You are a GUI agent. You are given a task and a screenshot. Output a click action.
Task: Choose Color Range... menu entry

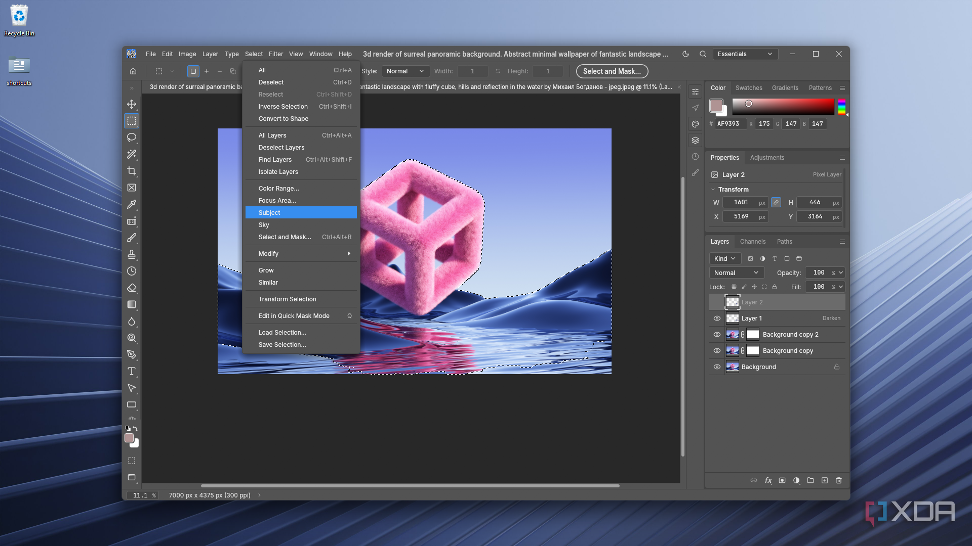(x=301, y=189)
